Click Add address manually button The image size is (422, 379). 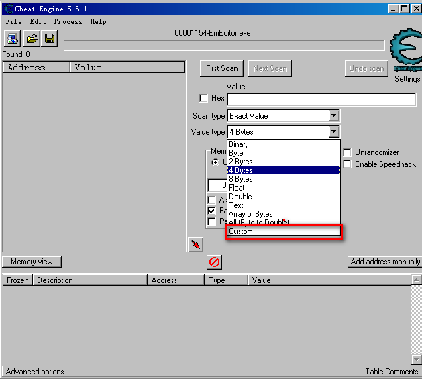click(x=385, y=262)
